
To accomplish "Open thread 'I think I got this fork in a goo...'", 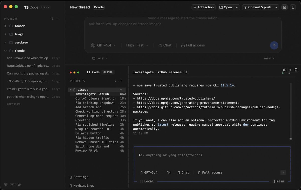I will click(x=33, y=89).
